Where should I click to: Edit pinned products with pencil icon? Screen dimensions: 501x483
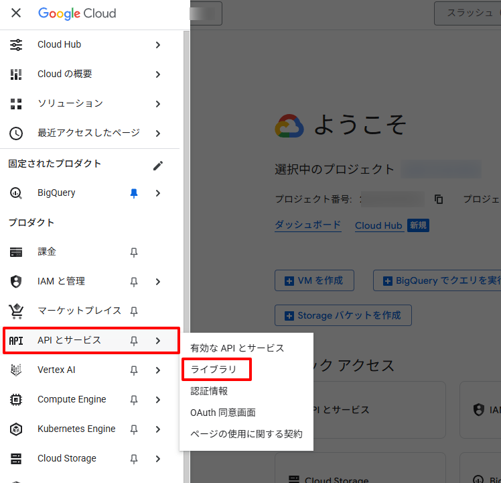(158, 165)
